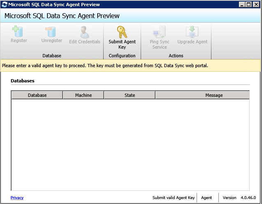Viewport: 262px width, 204px height.
Task: Sort by the Database column header
Action: pos(37,95)
